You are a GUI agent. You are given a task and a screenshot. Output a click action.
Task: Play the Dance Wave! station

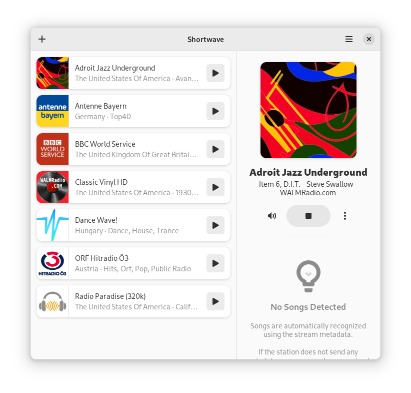coord(215,225)
